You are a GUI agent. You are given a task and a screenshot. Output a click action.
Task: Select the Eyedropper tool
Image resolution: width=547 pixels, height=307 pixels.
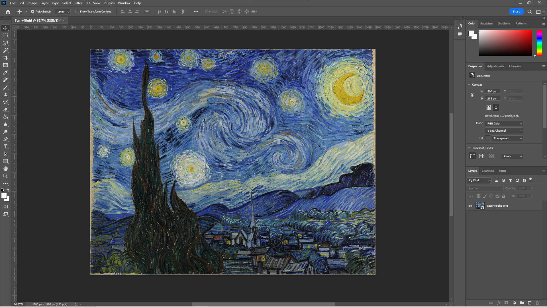[5, 72]
